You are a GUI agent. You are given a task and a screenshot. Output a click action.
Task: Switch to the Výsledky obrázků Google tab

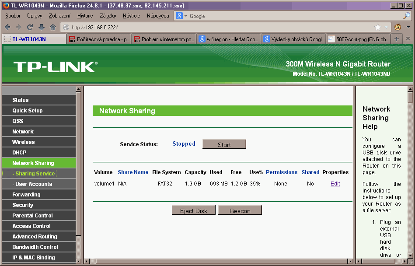pos(294,39)
